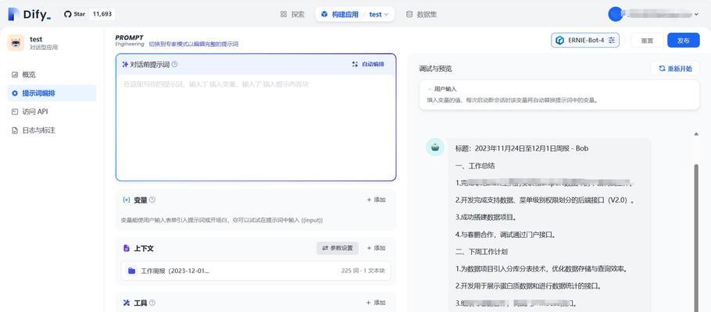Screen dimensions: 711x312
Task: Click the 二、下周工作计划 heading
Action: point(481,252)
